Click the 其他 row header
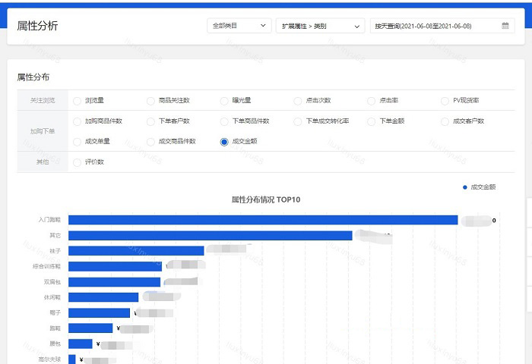This screenshot has height=364, width=532. pyautogui.click(x=43, y=162)
